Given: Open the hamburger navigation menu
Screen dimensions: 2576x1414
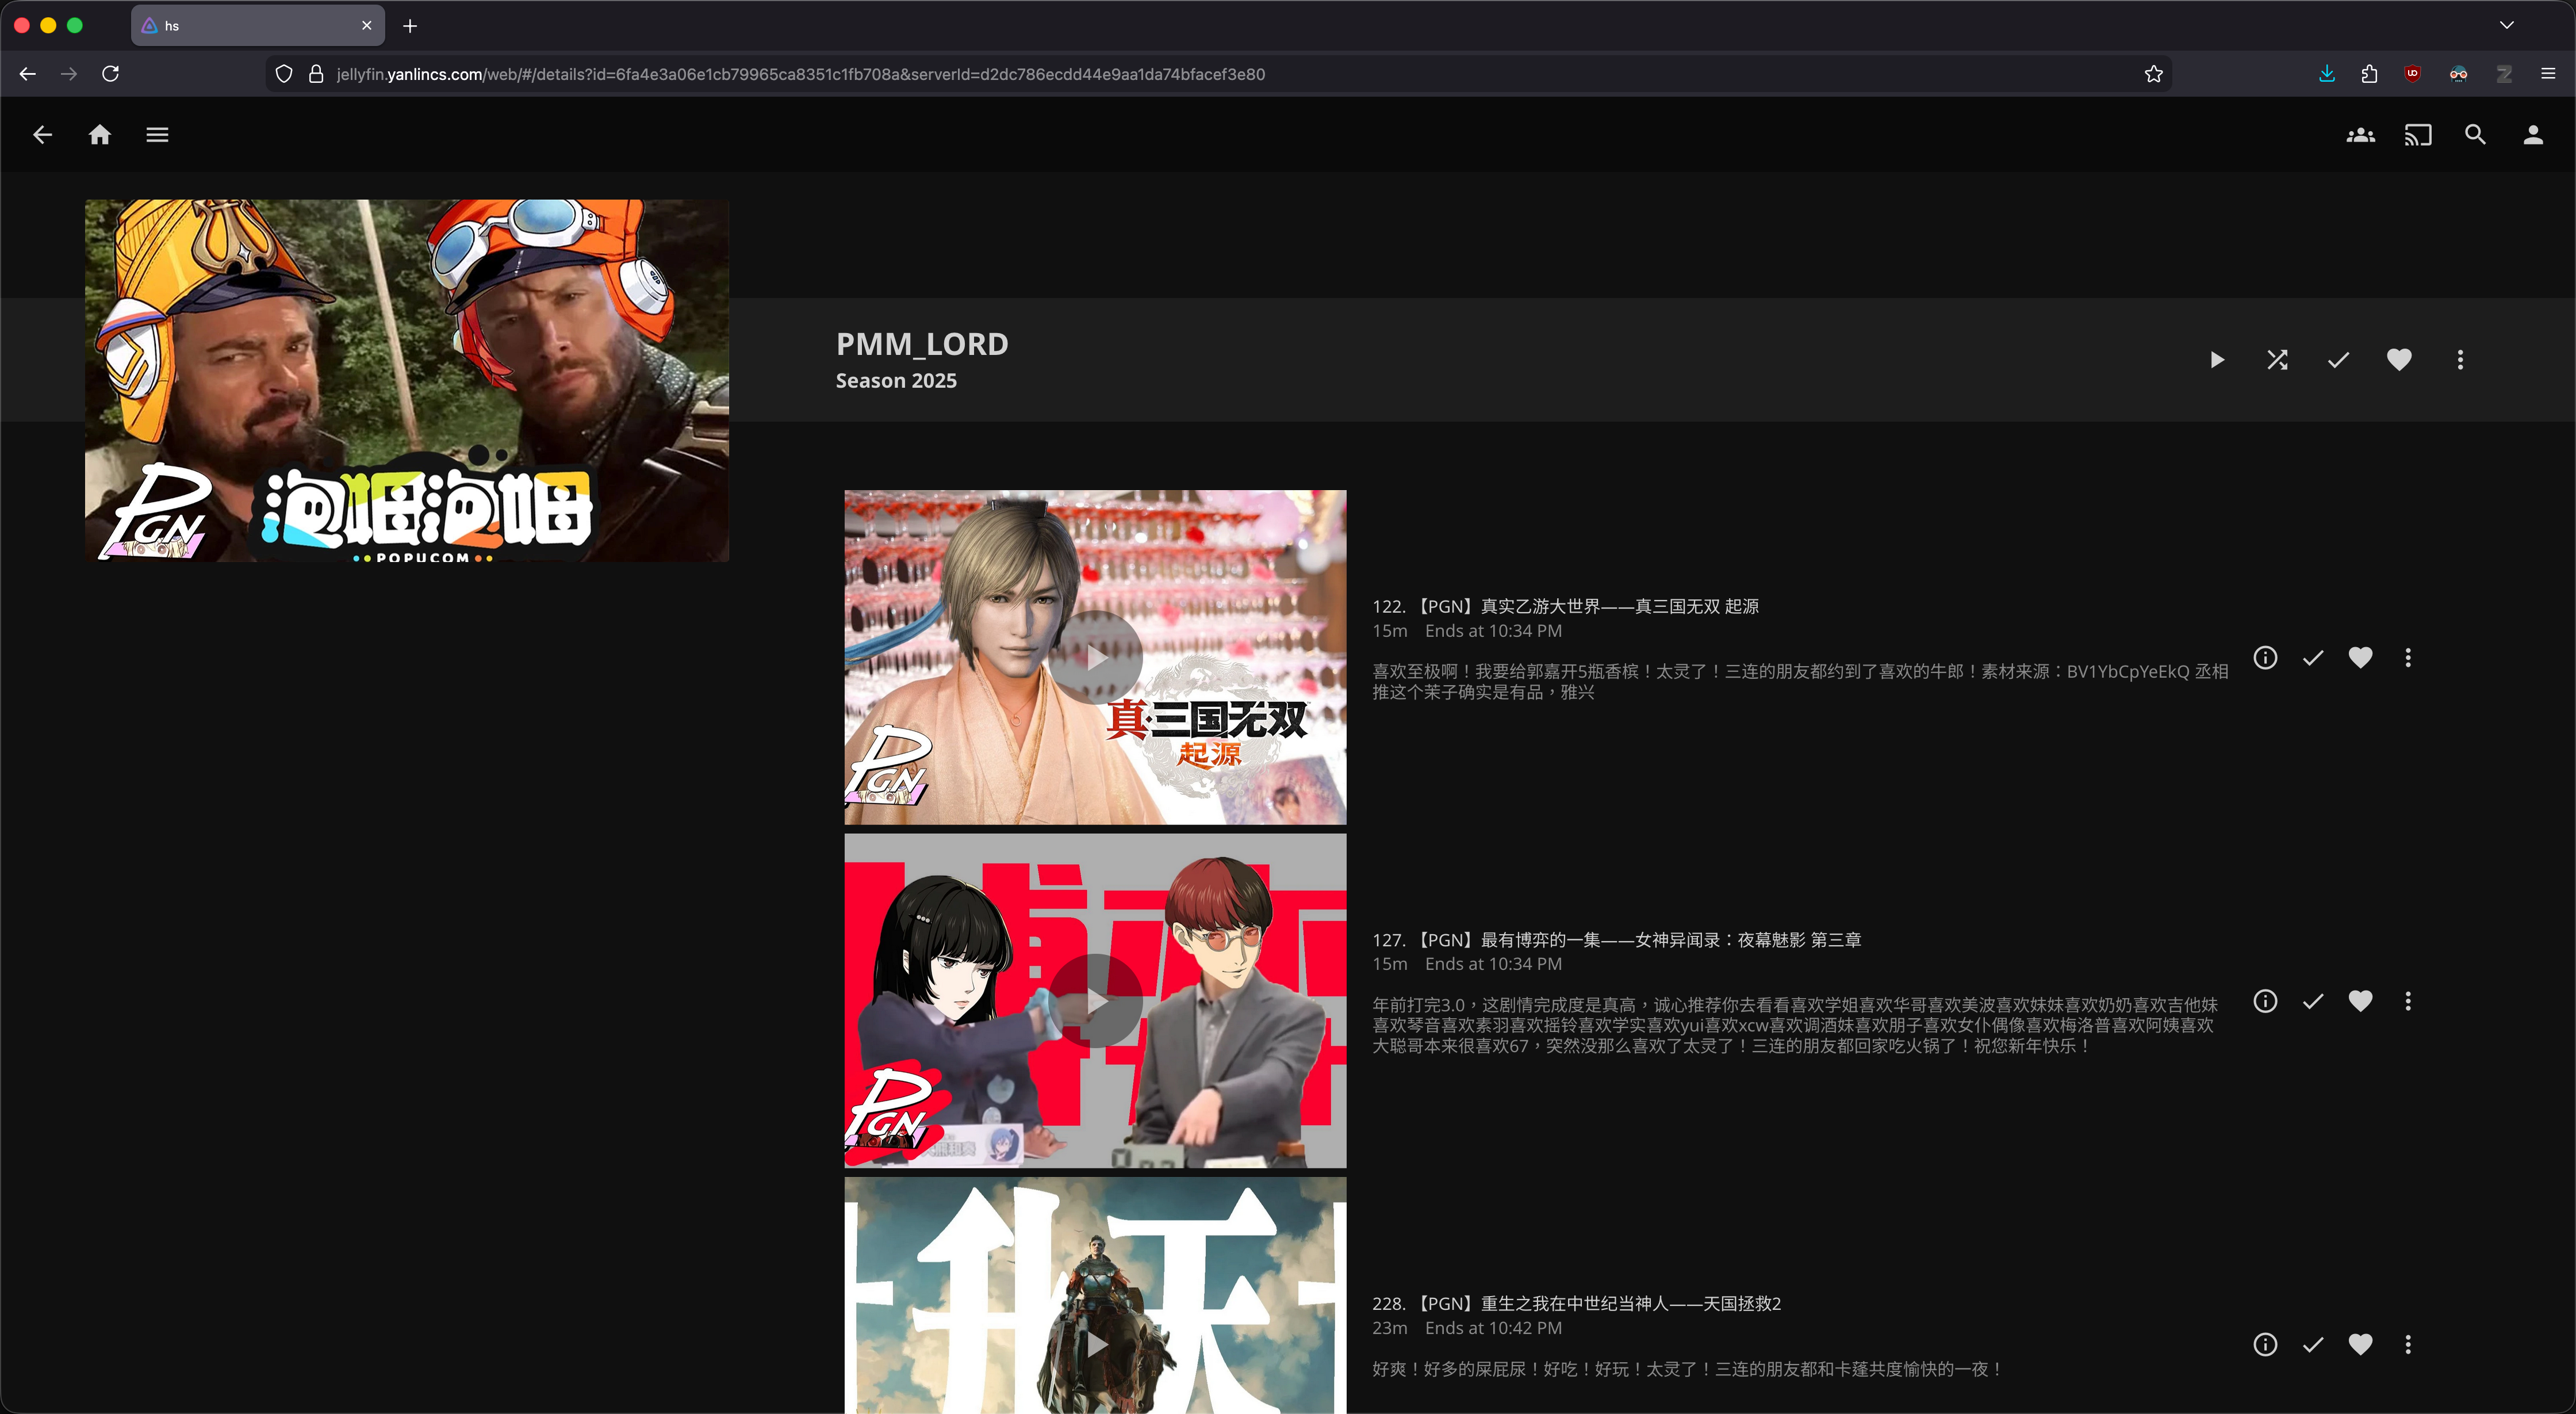Looking at the screenshot, I should (157, 135).
